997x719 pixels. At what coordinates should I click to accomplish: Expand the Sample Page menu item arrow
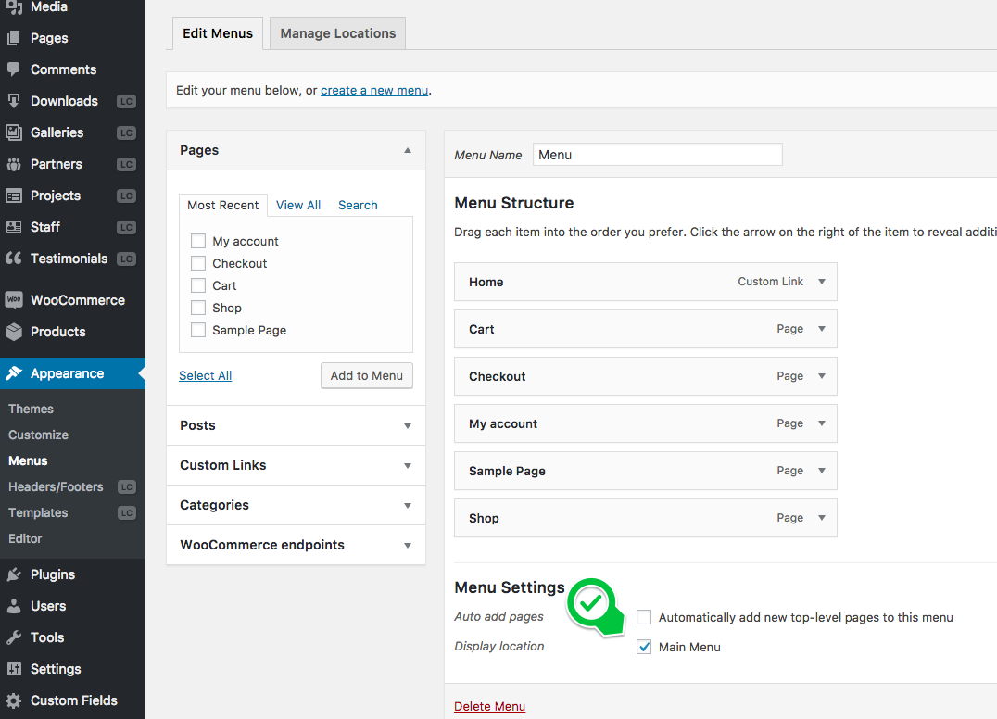[x=822, y=471]
